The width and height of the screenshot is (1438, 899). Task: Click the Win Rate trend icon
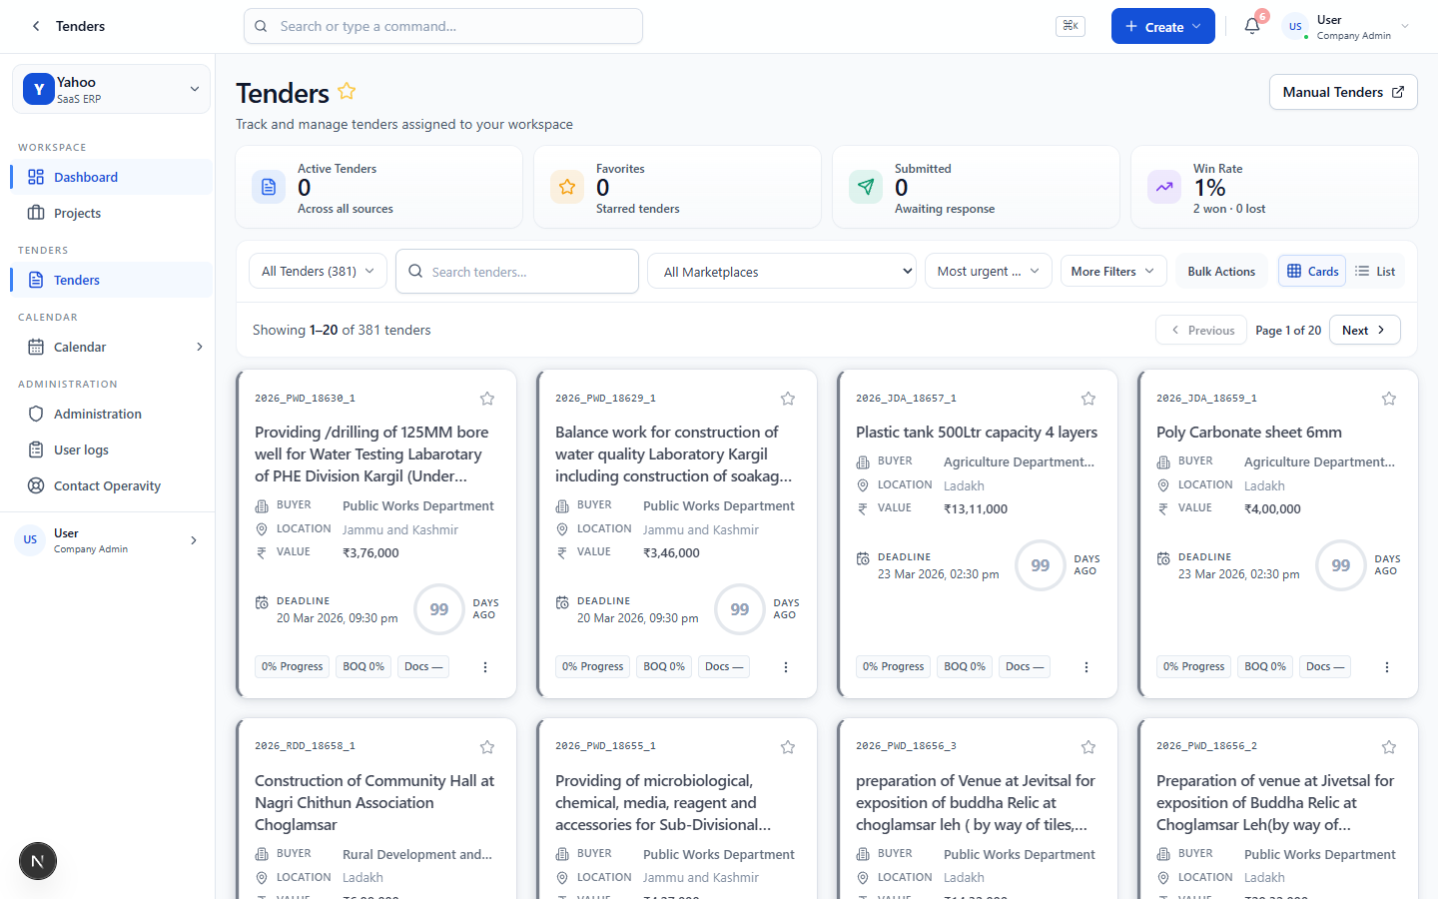coord(1164,187)
